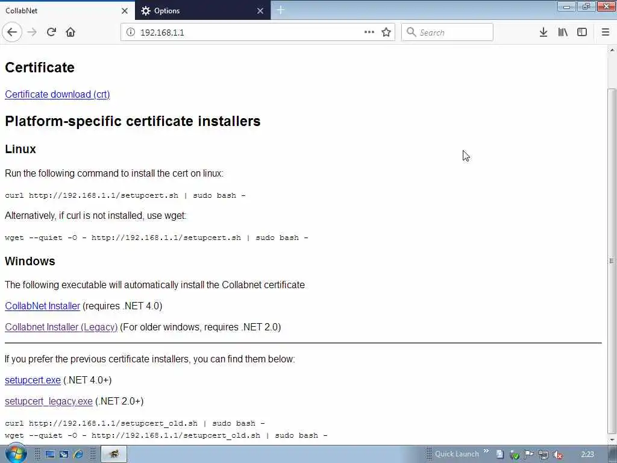Restore down the Firefox window

[586, 7]
